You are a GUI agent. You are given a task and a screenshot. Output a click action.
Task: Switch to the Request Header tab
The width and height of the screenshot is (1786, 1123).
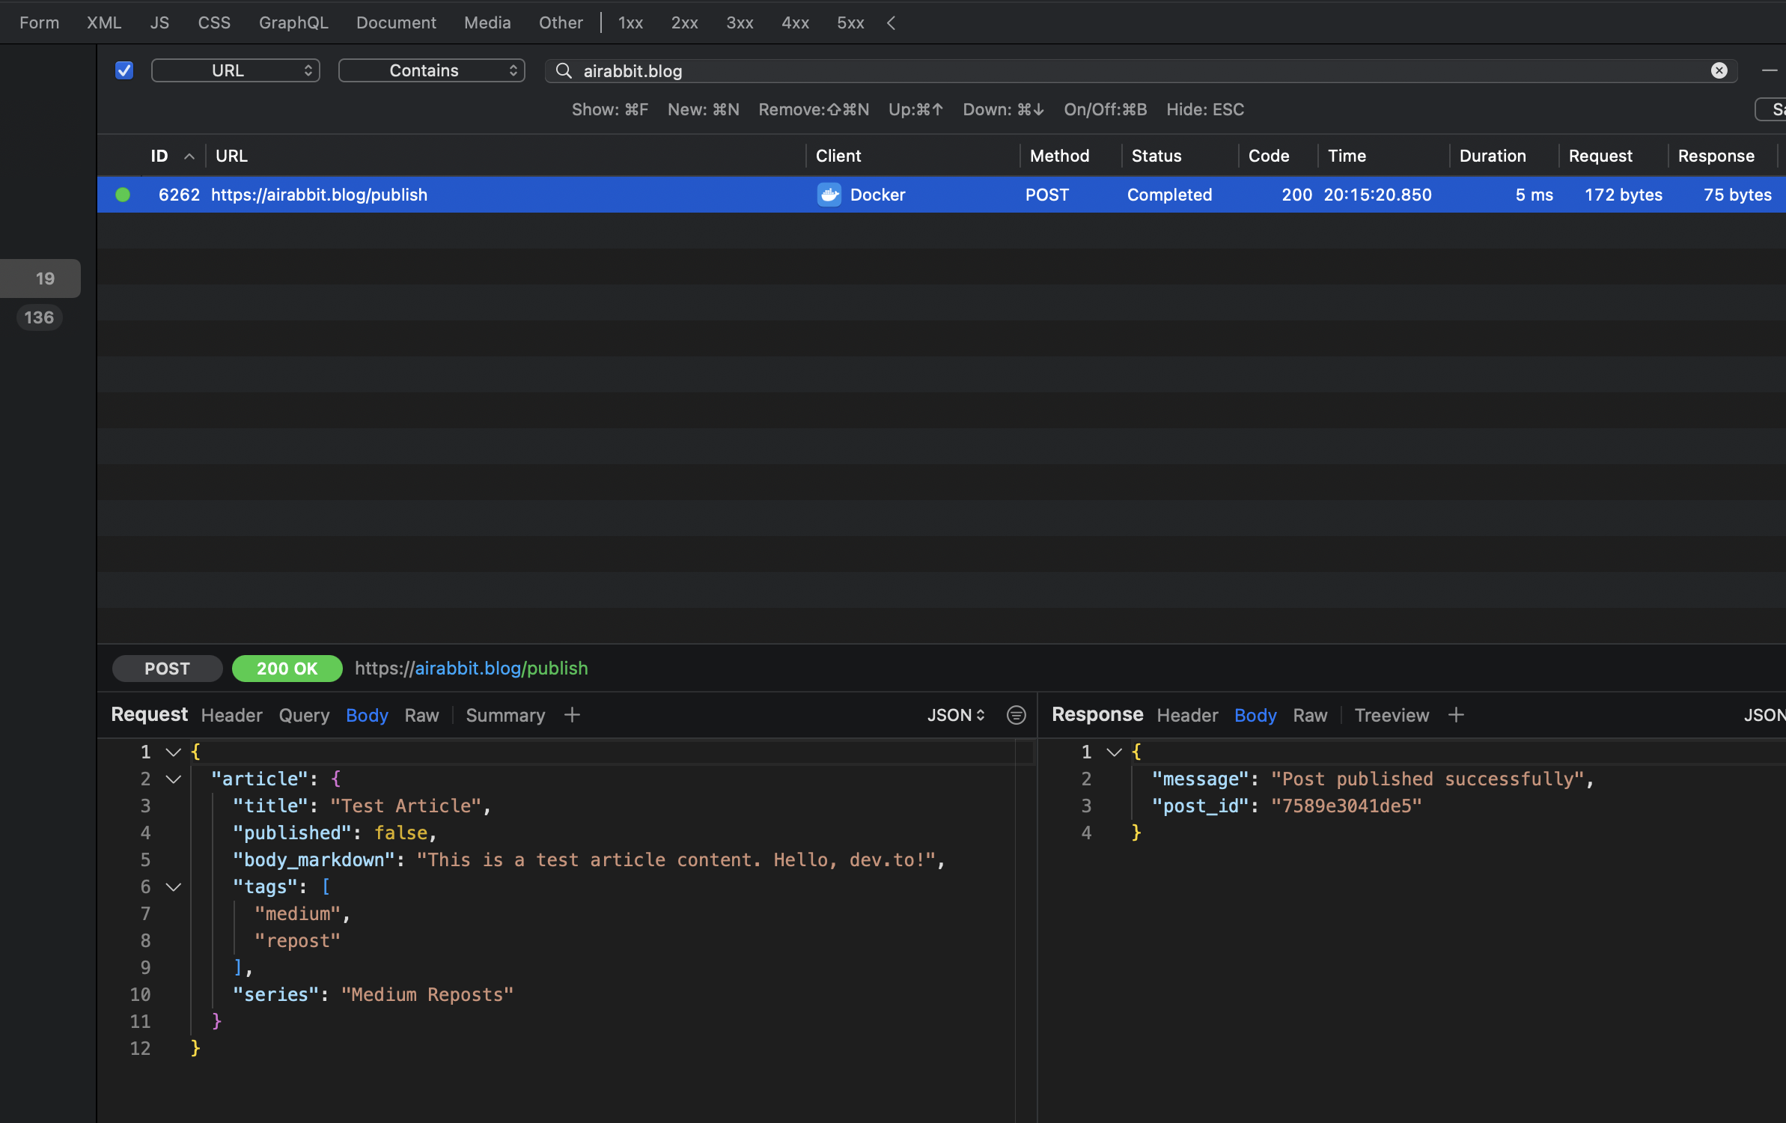click(x=231, y=715)
